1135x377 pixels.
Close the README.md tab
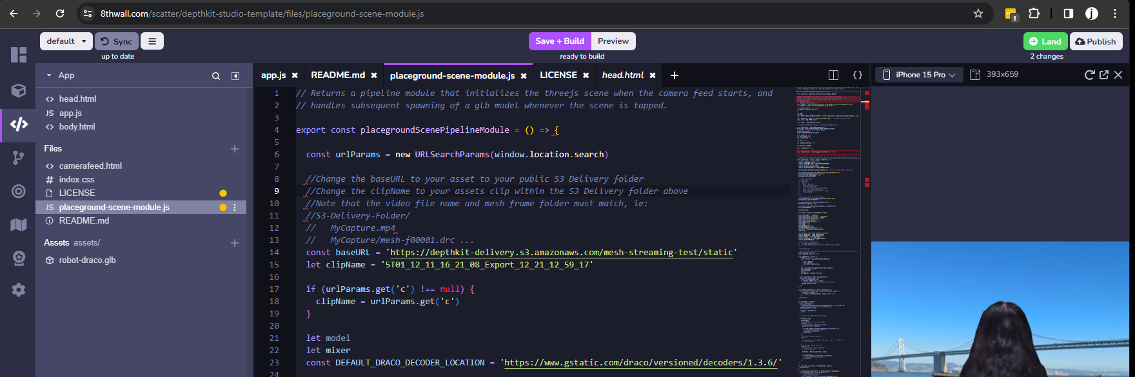coord(373,75)
